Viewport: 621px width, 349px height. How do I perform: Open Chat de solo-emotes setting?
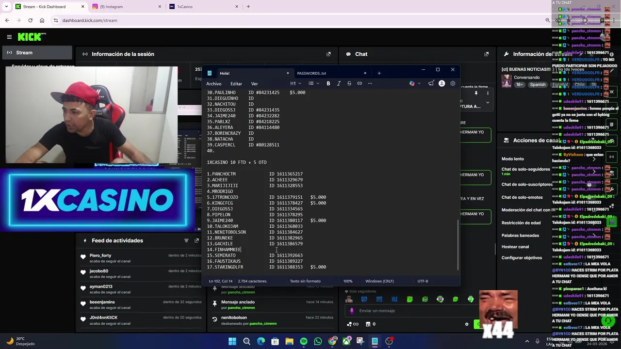[x=522, y=197]
